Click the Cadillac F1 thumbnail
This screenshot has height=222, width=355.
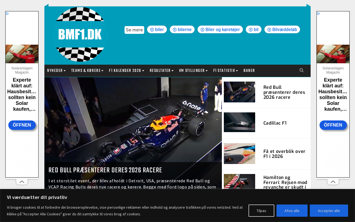(x=239, y=122)
